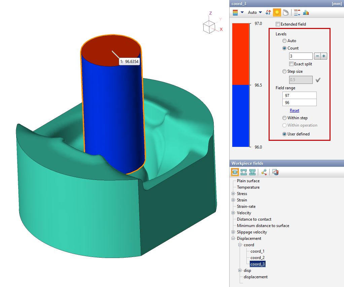Increase level count with plus button

click(x=324, y=56)
